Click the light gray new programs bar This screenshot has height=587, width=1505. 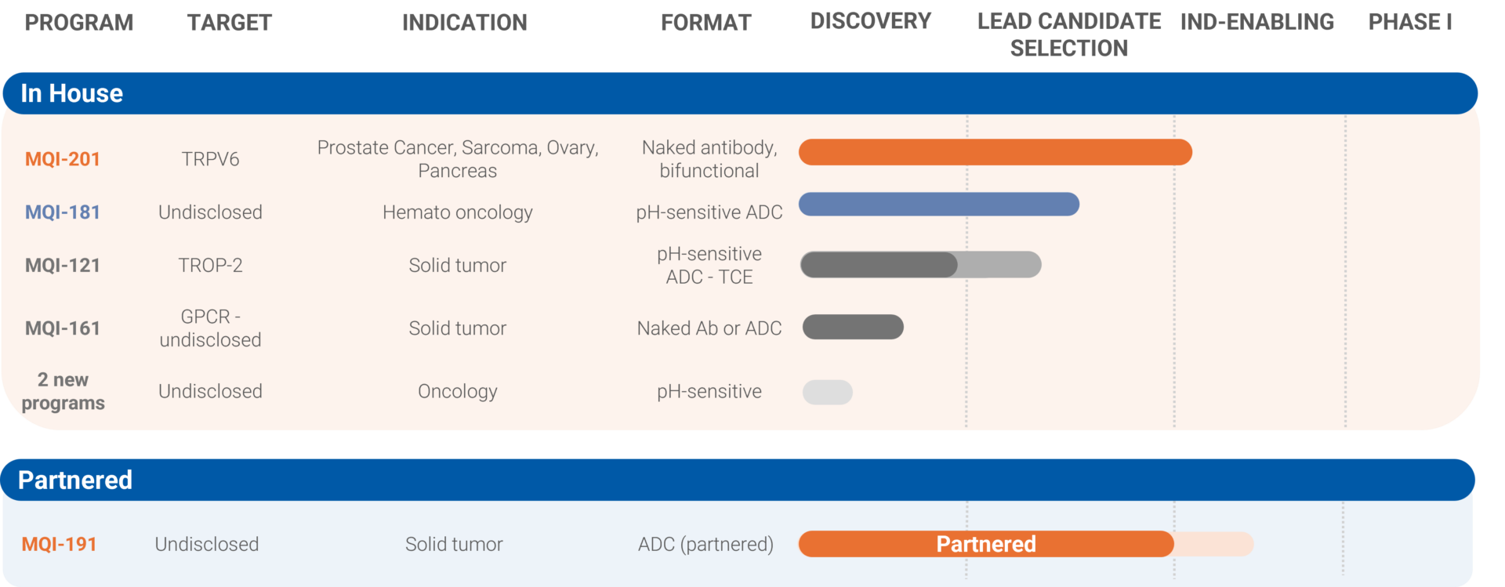click(x=828, y=392)
